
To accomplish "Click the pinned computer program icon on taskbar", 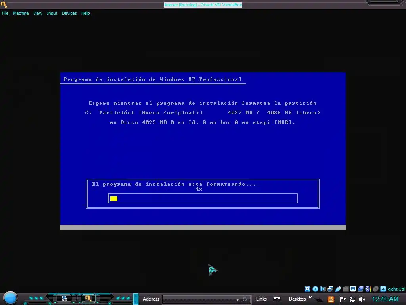I will click(x=64, y=299).
